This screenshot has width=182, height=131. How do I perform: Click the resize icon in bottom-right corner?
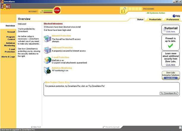click(x=181, y=127)
